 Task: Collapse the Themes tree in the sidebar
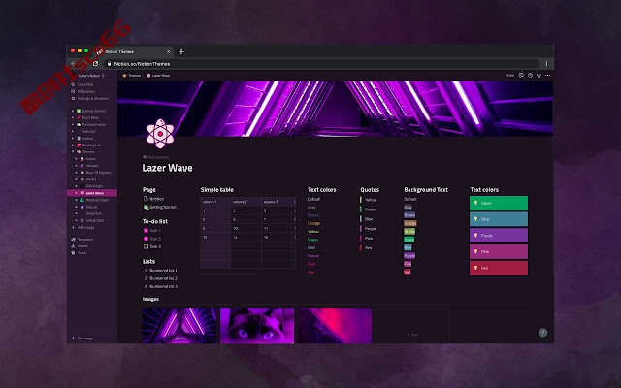[x=73, y=151]
